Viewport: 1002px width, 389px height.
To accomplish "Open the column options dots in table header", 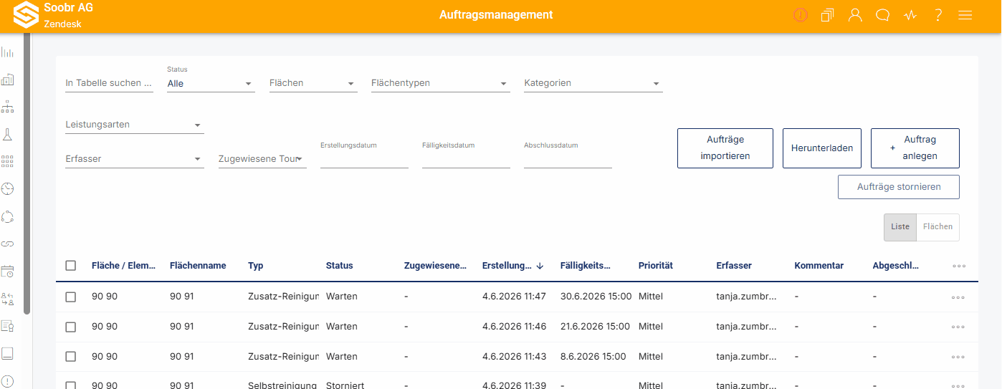I will [x=959, y=266].
